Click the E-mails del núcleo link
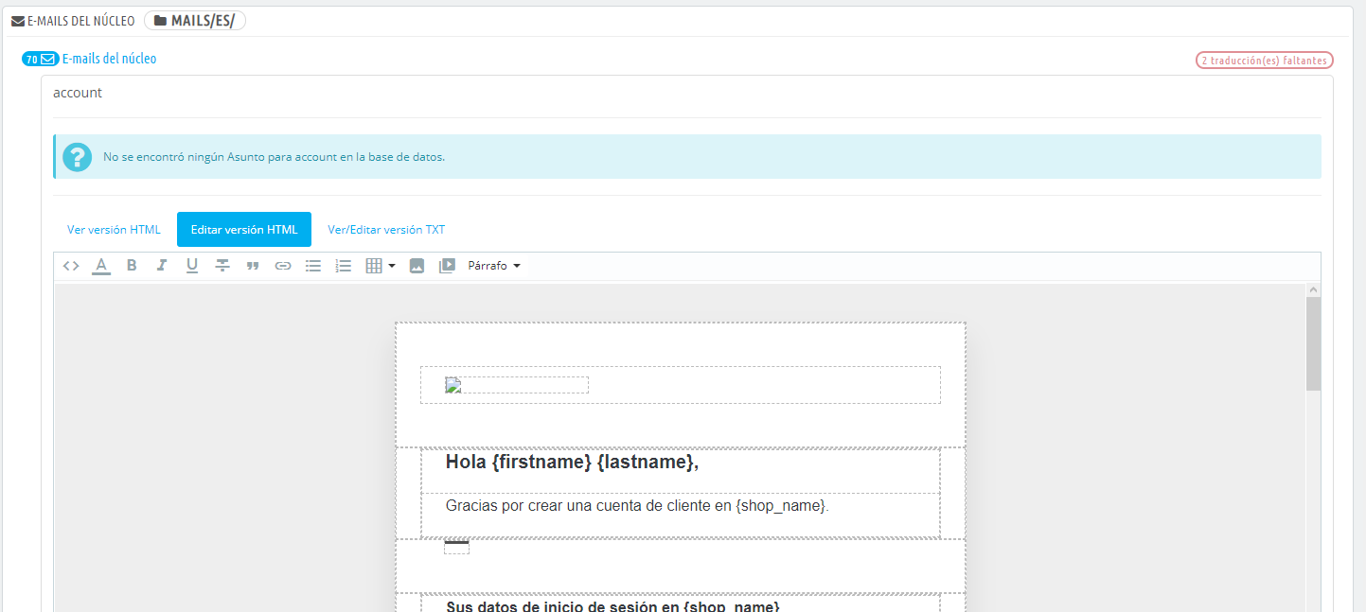 click(110, 59)
